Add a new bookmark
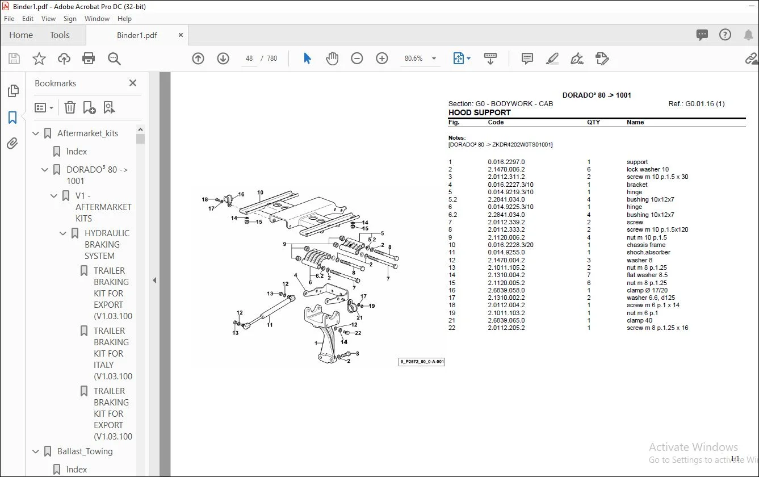 click(89, 107)
